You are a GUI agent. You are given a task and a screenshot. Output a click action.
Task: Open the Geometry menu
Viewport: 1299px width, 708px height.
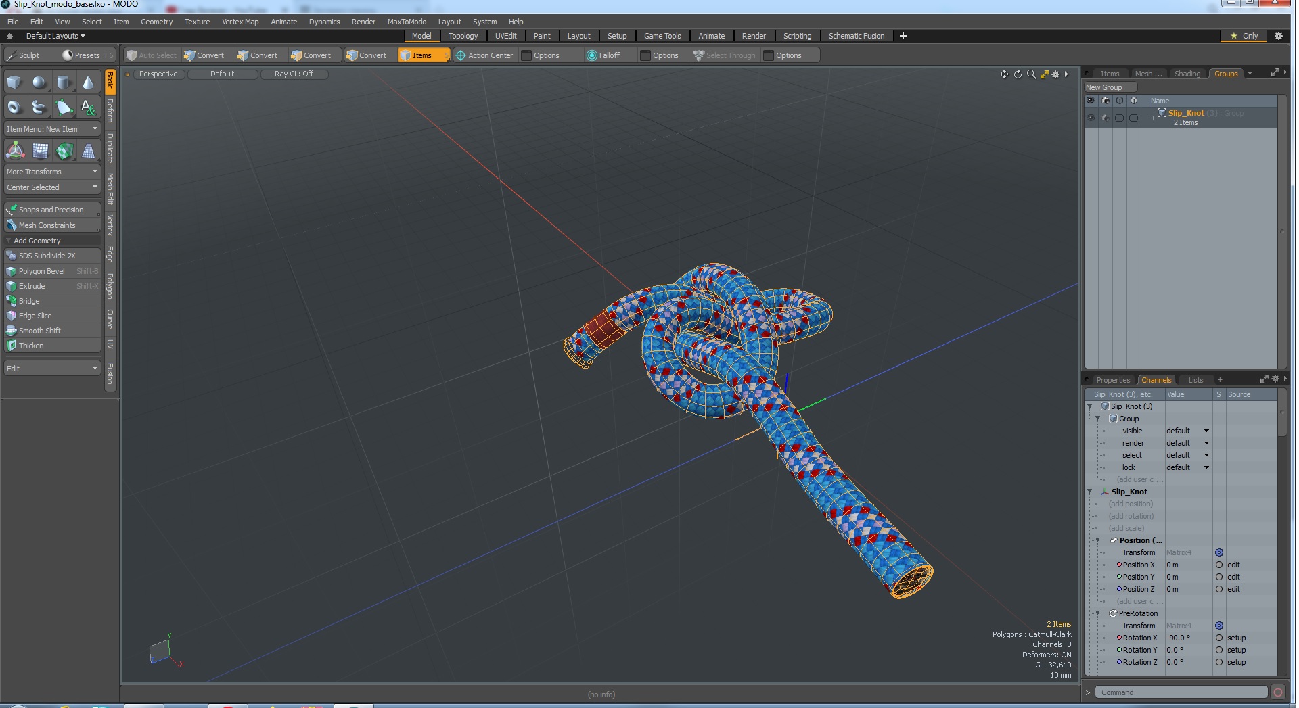156,22
